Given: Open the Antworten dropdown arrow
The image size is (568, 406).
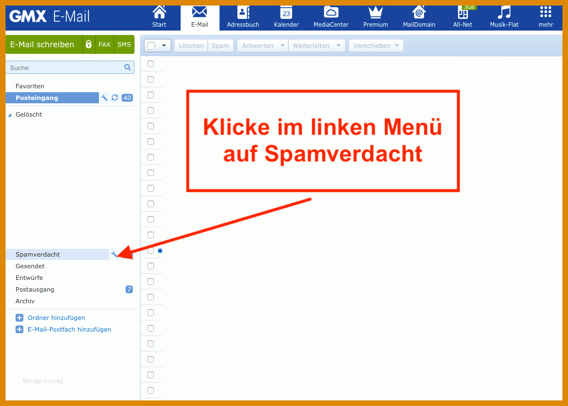Looking at the screenshot, I should click(x=282, y=46).
